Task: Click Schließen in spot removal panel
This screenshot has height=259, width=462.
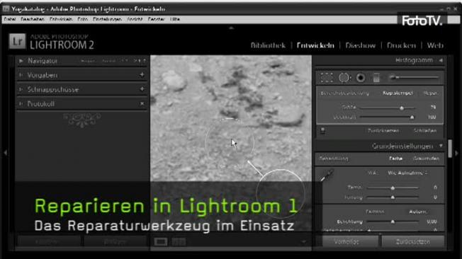Action: pyautogui.click(x=425, y=130)
